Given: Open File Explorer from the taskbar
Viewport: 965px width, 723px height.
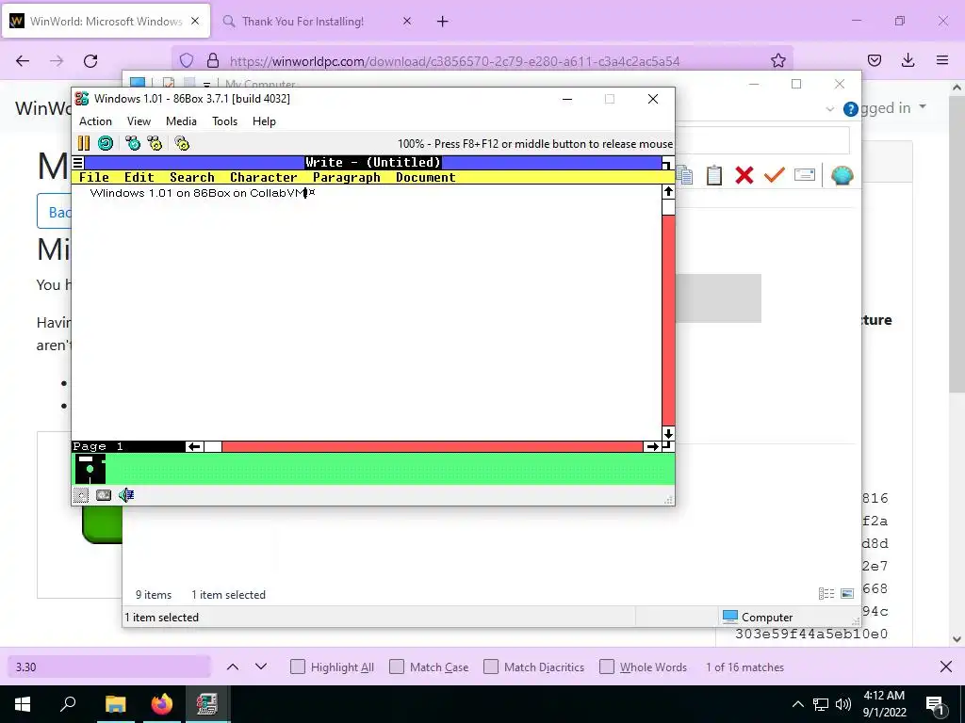Looking at the screenshot, I should [115, 704].
